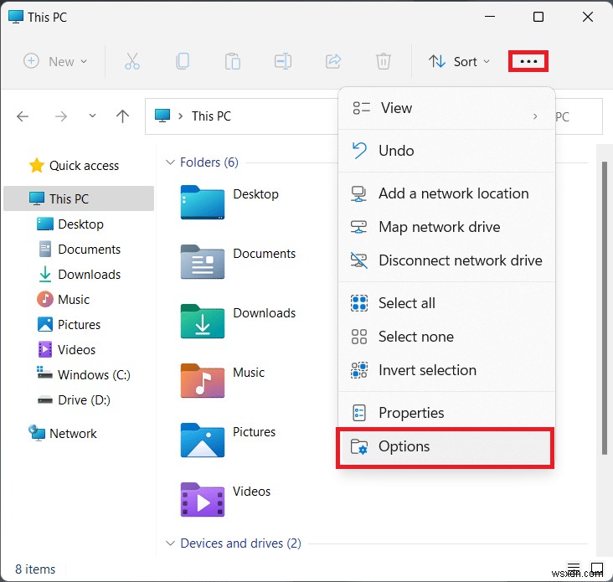Click the Cut scissors icon in toolbar
The height and width of the screenshot is (582, 613).
[x=132, y=61]
